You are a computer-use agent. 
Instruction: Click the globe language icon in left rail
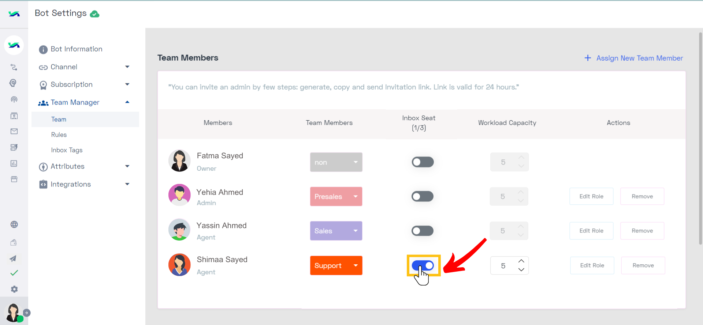point(14,224)
